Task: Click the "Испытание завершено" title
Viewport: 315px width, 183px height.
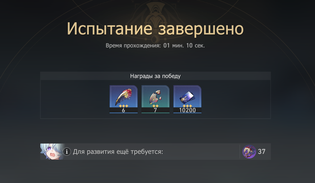Action: pyautogui.click(x=155, y=29)
